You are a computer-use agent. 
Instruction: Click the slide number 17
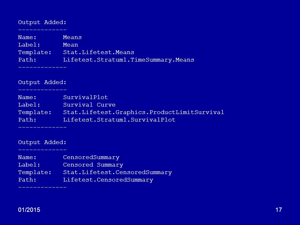point(278,210)
